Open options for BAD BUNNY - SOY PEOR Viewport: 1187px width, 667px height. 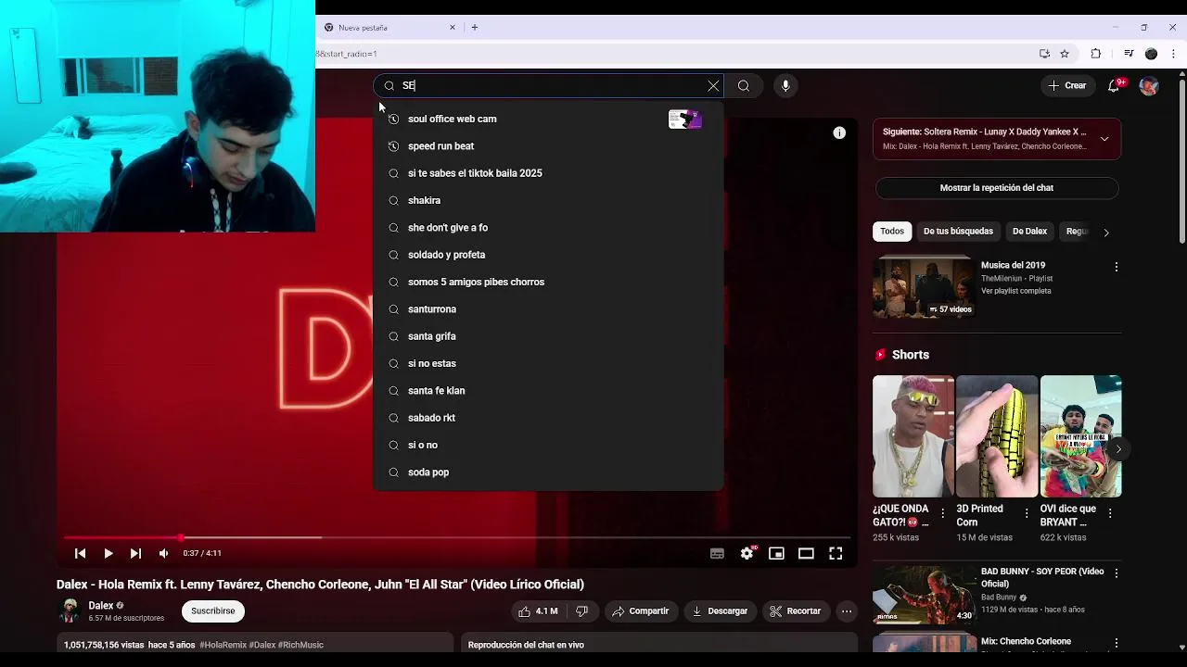tap(1116, 573)
